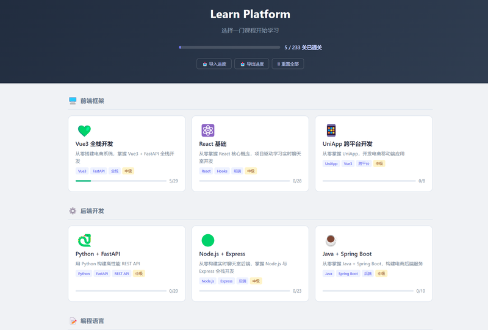The image size is (488, 330).
Task: Click the gear icon beside 后端开发
Action: click(73, 211)
